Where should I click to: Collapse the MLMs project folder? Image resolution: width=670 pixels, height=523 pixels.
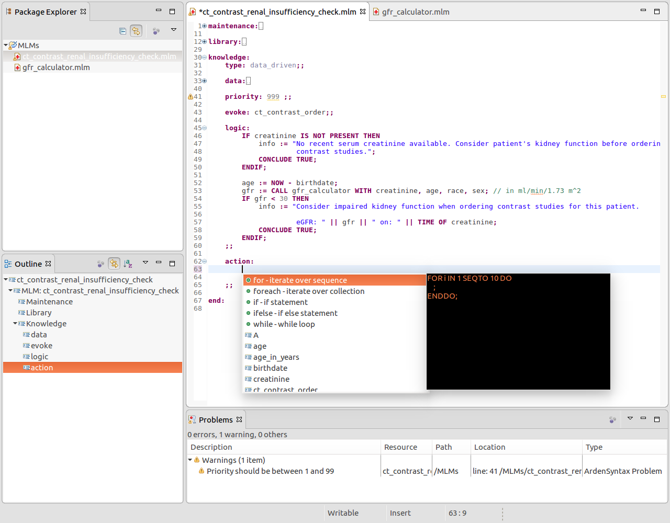(x=6, y=46)
